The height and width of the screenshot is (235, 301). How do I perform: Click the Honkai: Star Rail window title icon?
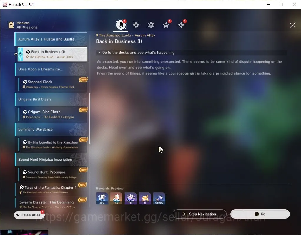click(5, 4)
